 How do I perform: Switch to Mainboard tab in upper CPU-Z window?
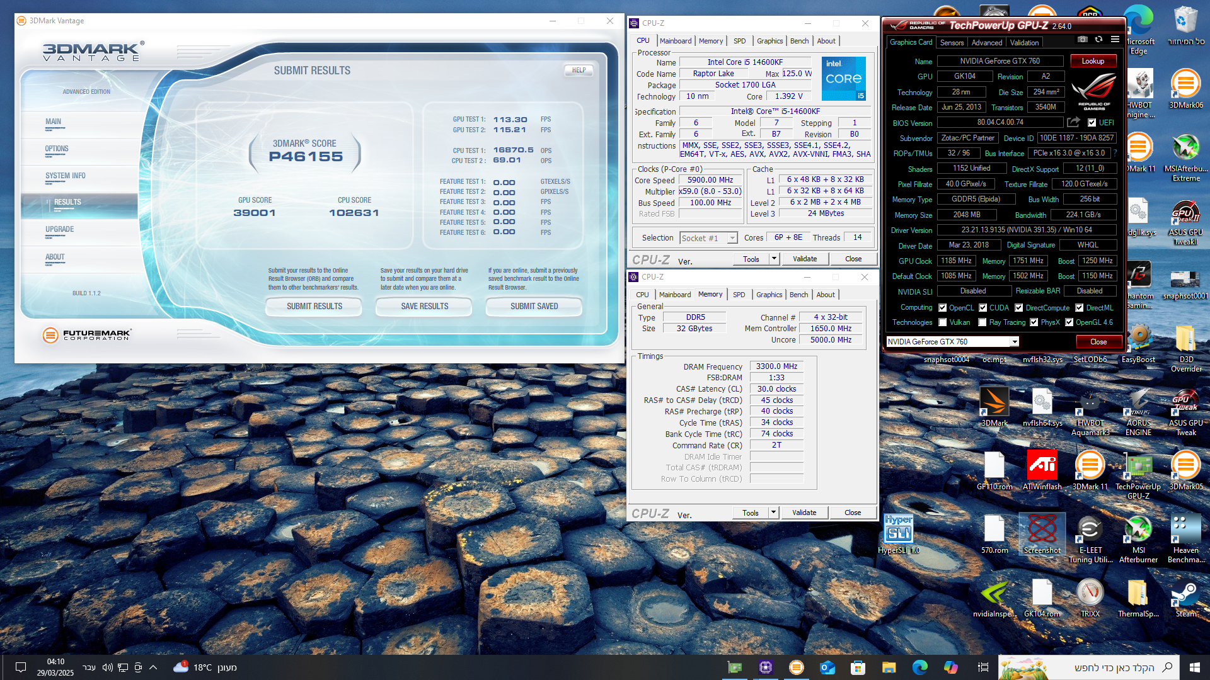[x=676, y=41]
